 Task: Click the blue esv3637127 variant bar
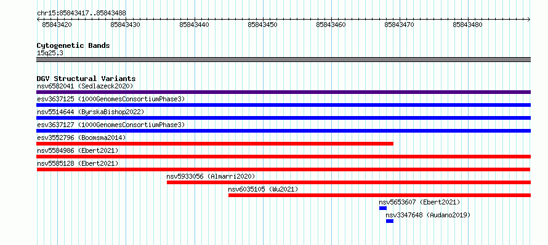(283, 131)
